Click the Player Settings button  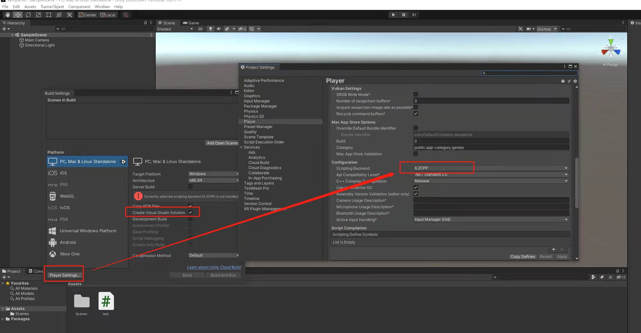click(x=65, y=275)
